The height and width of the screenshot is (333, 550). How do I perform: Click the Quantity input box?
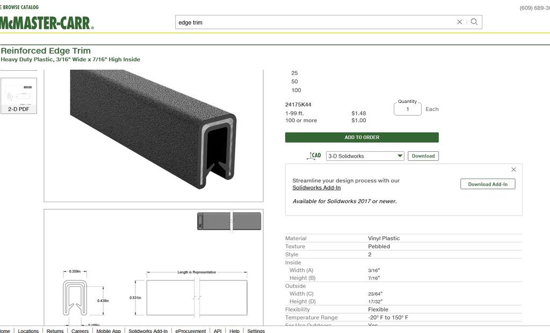(x=407, y=109)
